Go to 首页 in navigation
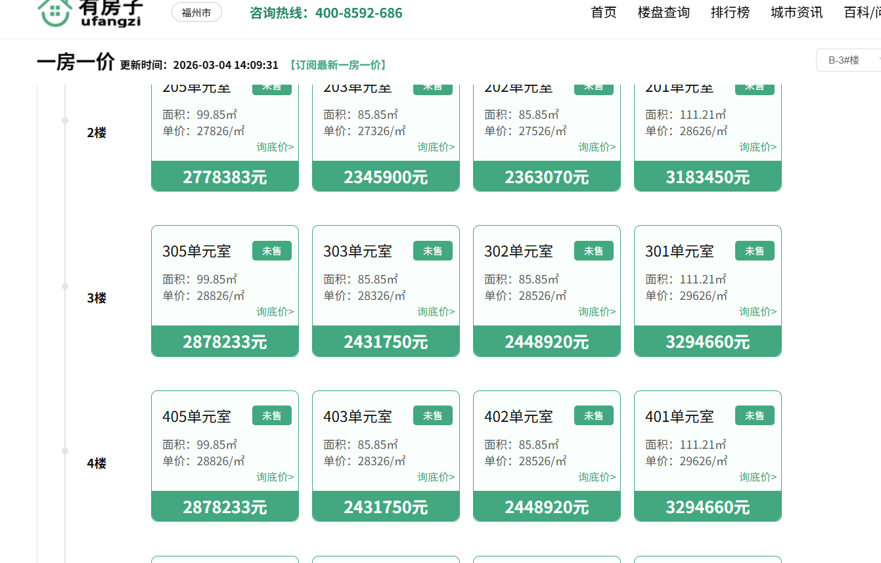Viewport: 881px width, 563px height. click(x=604, y=12)
